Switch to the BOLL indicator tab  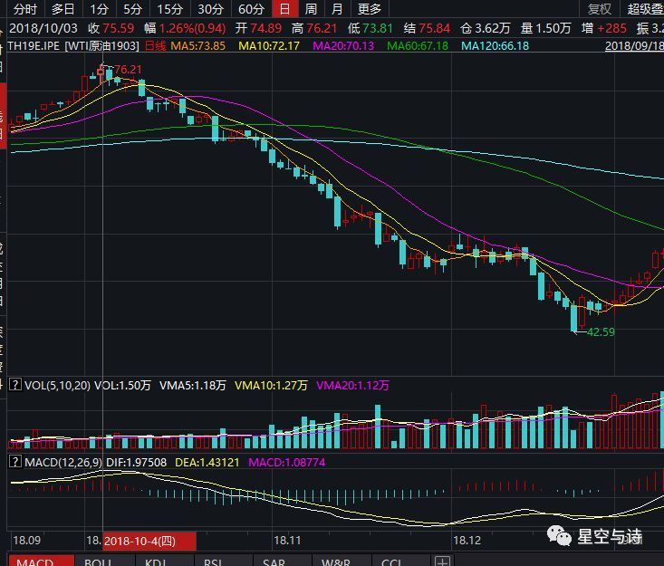[98, 561]
